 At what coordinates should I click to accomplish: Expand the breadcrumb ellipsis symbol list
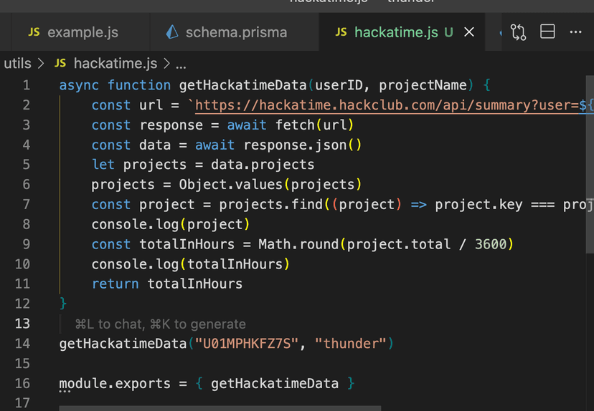(181, 63)
